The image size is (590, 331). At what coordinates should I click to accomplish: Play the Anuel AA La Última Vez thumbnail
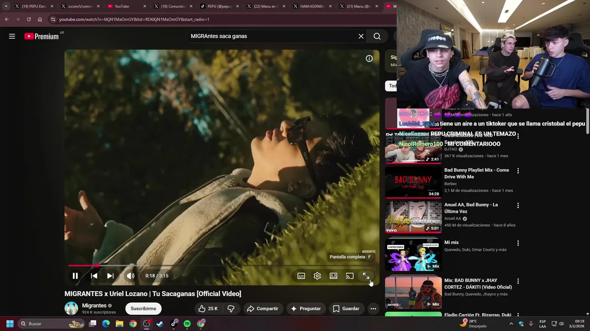(413, 217)
